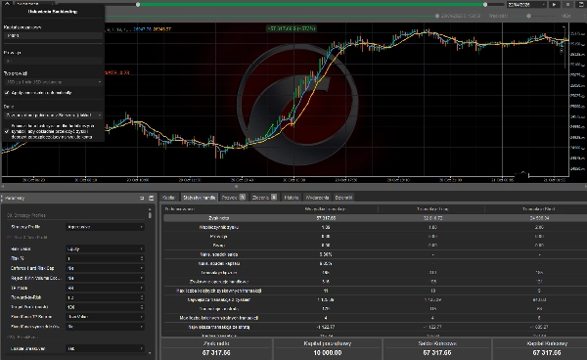
Task: Select the Największa transakcja ze stratą row
Action: pyautogui.click(x=375, y=327)
